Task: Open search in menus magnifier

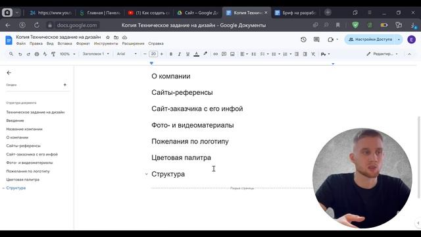Action: click(x=11, y=54)
